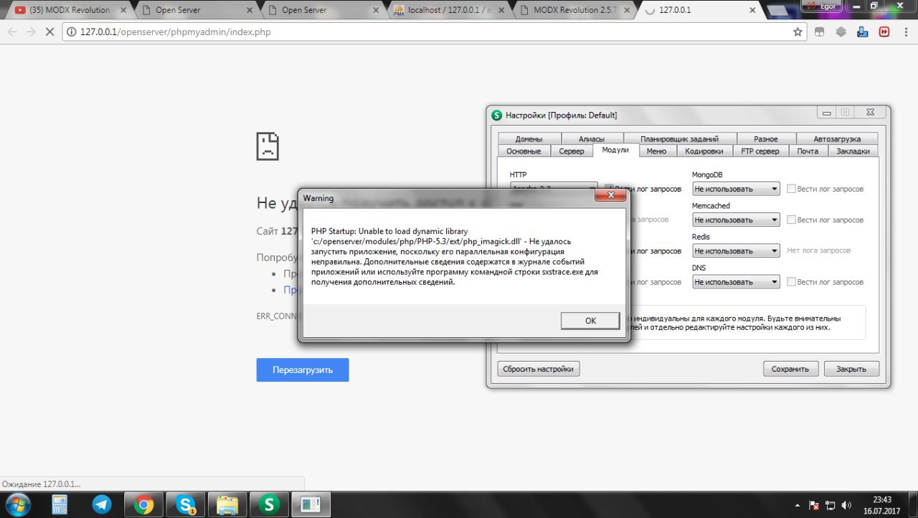Click the green Open Server taskbar icon
This screenshot has width=918, height=518.
[x=270, y=504]
